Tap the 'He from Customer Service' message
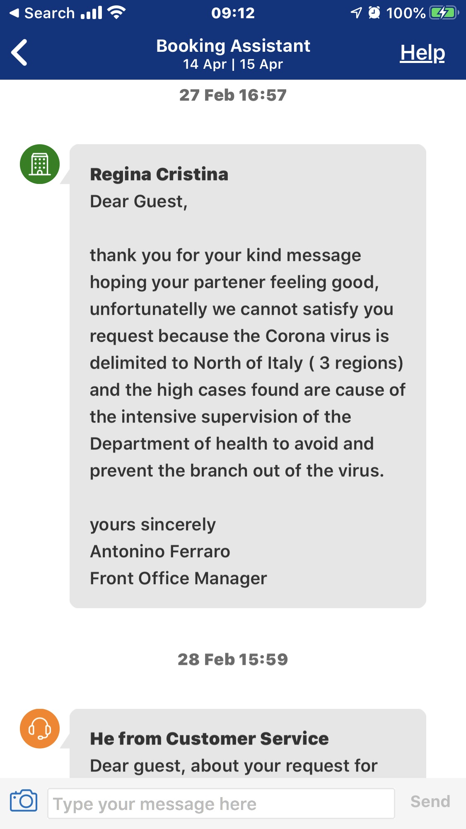466x829 pixels. (x=248, y=744)
